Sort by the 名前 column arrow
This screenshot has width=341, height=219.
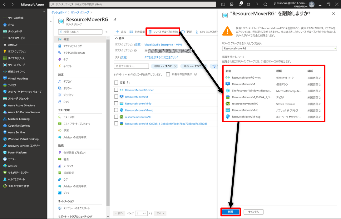pos(128,83)
